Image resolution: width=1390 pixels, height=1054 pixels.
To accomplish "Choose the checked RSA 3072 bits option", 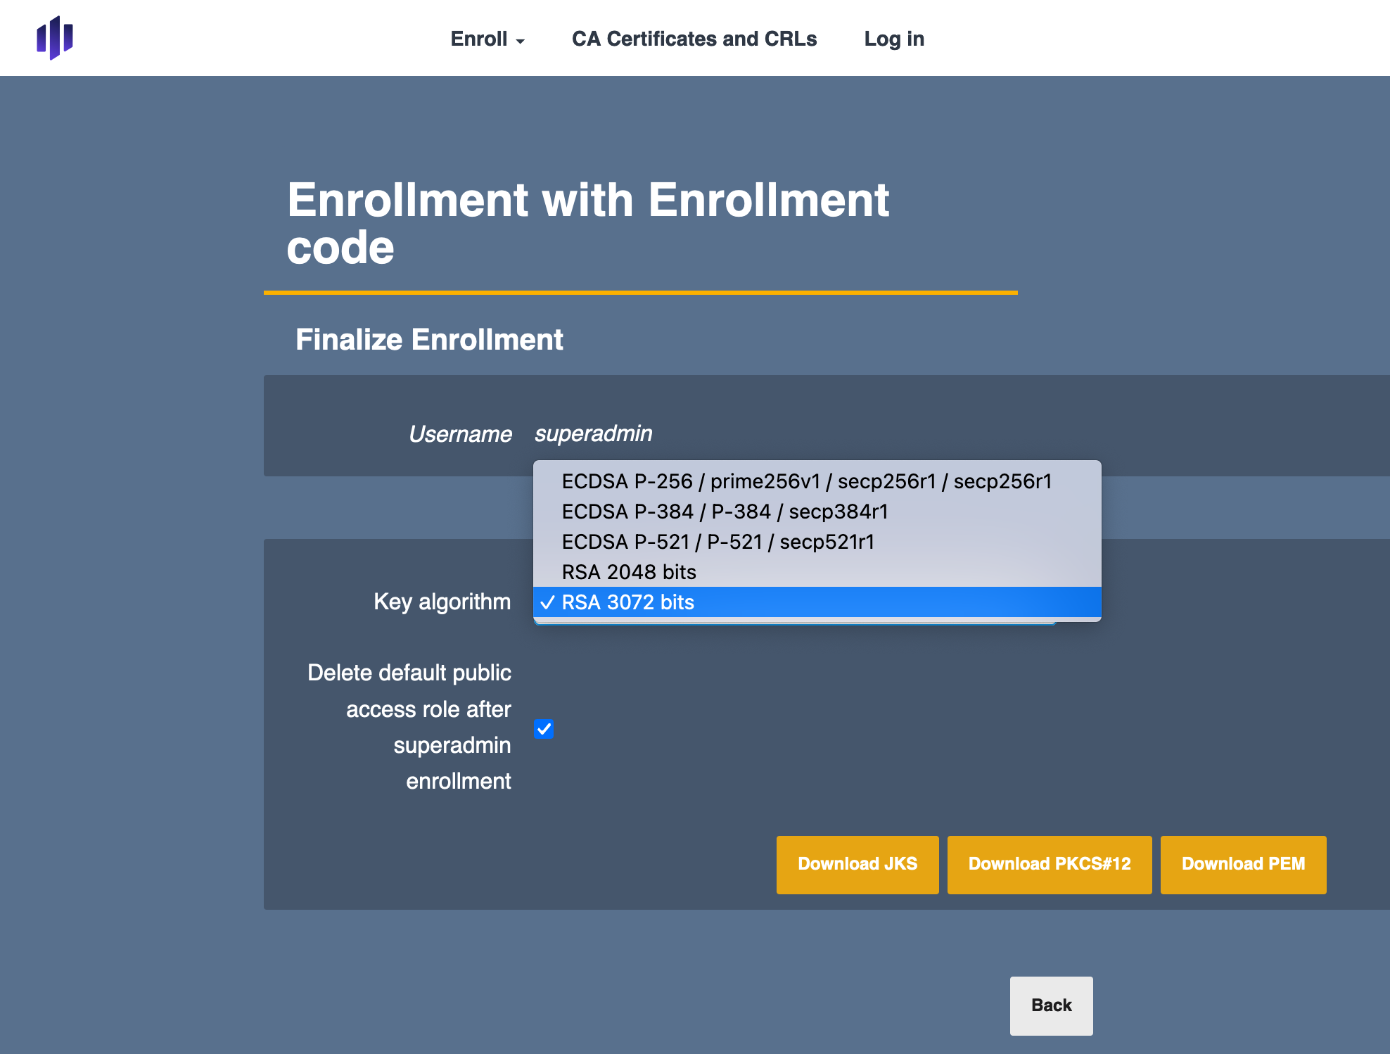I will (627, 602).
